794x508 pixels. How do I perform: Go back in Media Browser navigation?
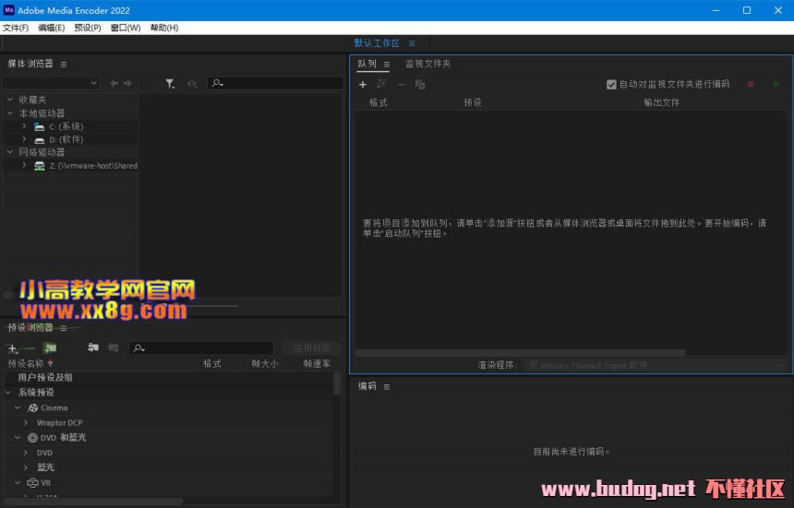pos(114,83)
